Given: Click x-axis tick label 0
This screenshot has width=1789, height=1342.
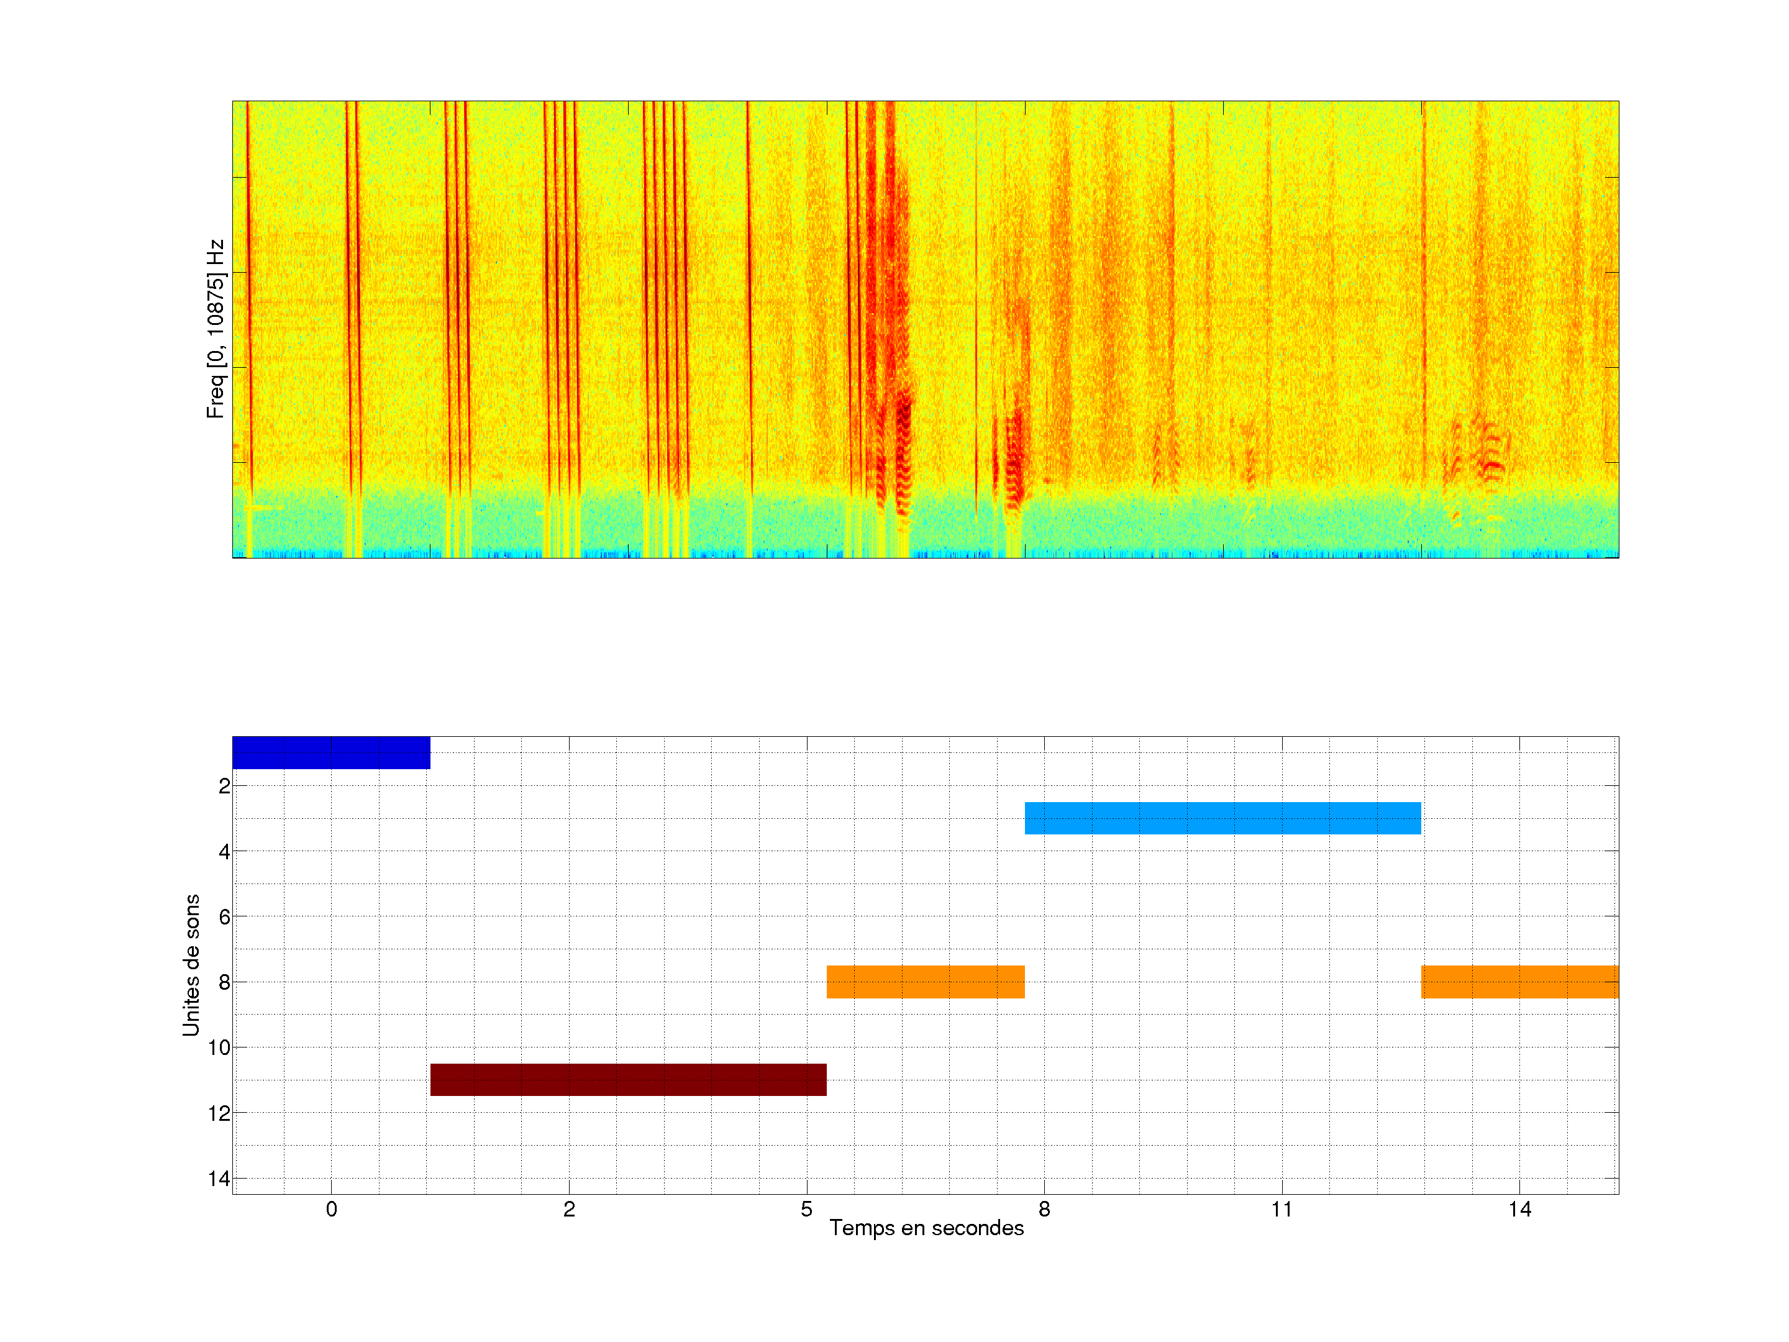Looking at the screenshot, I should point(332,1209).
